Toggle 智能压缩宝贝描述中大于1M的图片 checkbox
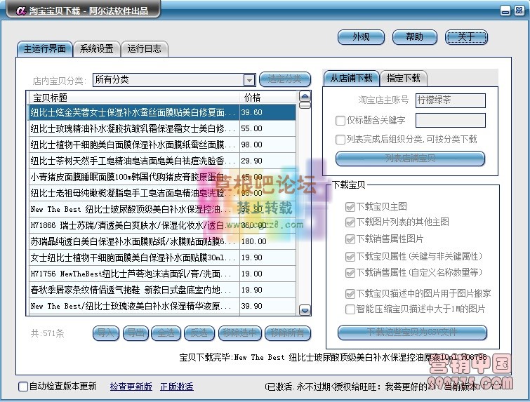Viewport: 530px width, 402px height. (x=350, y=309)
